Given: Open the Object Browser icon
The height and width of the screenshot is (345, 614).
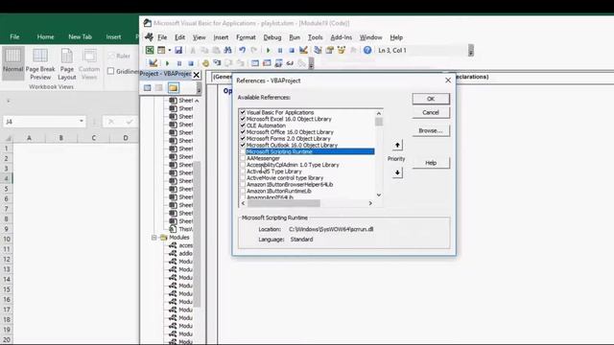Looking at the screenshot, I should [342, 50].
